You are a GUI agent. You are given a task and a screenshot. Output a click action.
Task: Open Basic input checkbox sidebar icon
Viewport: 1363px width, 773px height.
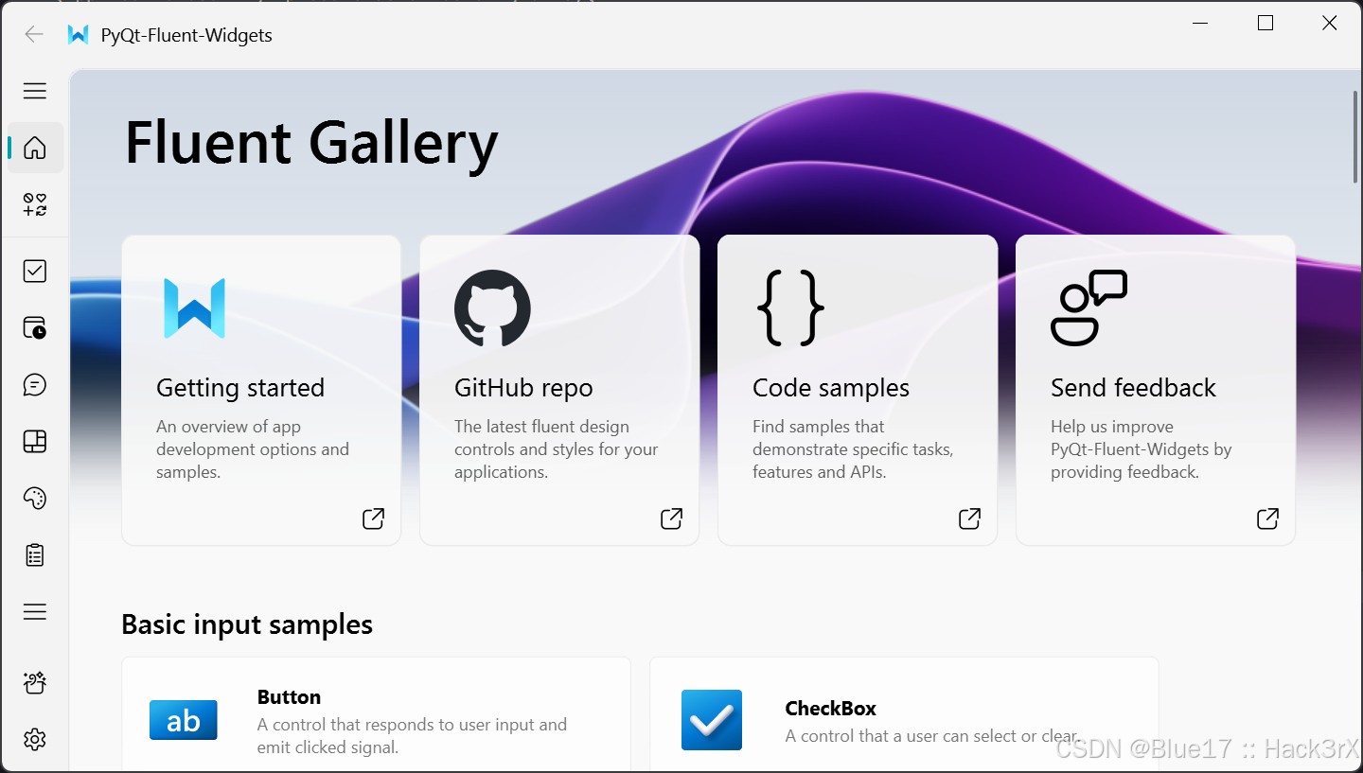[x=35, y=272]
